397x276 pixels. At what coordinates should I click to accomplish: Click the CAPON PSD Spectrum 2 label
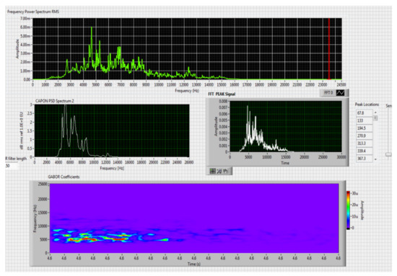tap(54, 101)
